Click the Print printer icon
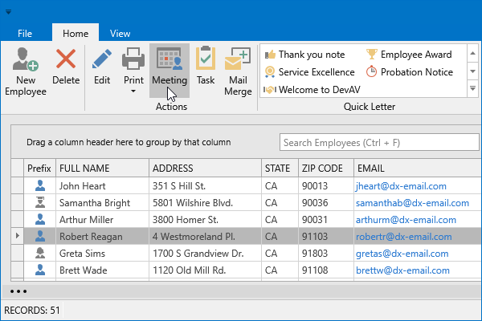This screenshot has height=321, width=482. point(133,59)
